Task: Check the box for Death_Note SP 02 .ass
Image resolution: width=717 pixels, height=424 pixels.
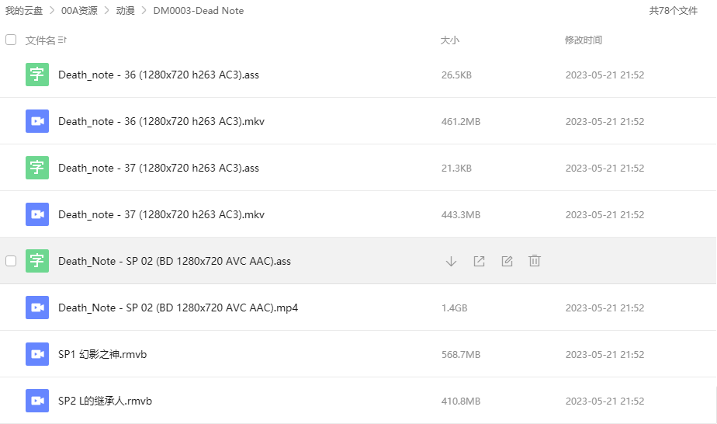Action: [x=11, y=261]
